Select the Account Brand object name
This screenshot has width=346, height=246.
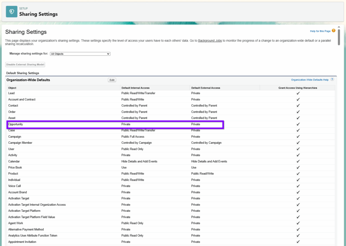point(18,192)
